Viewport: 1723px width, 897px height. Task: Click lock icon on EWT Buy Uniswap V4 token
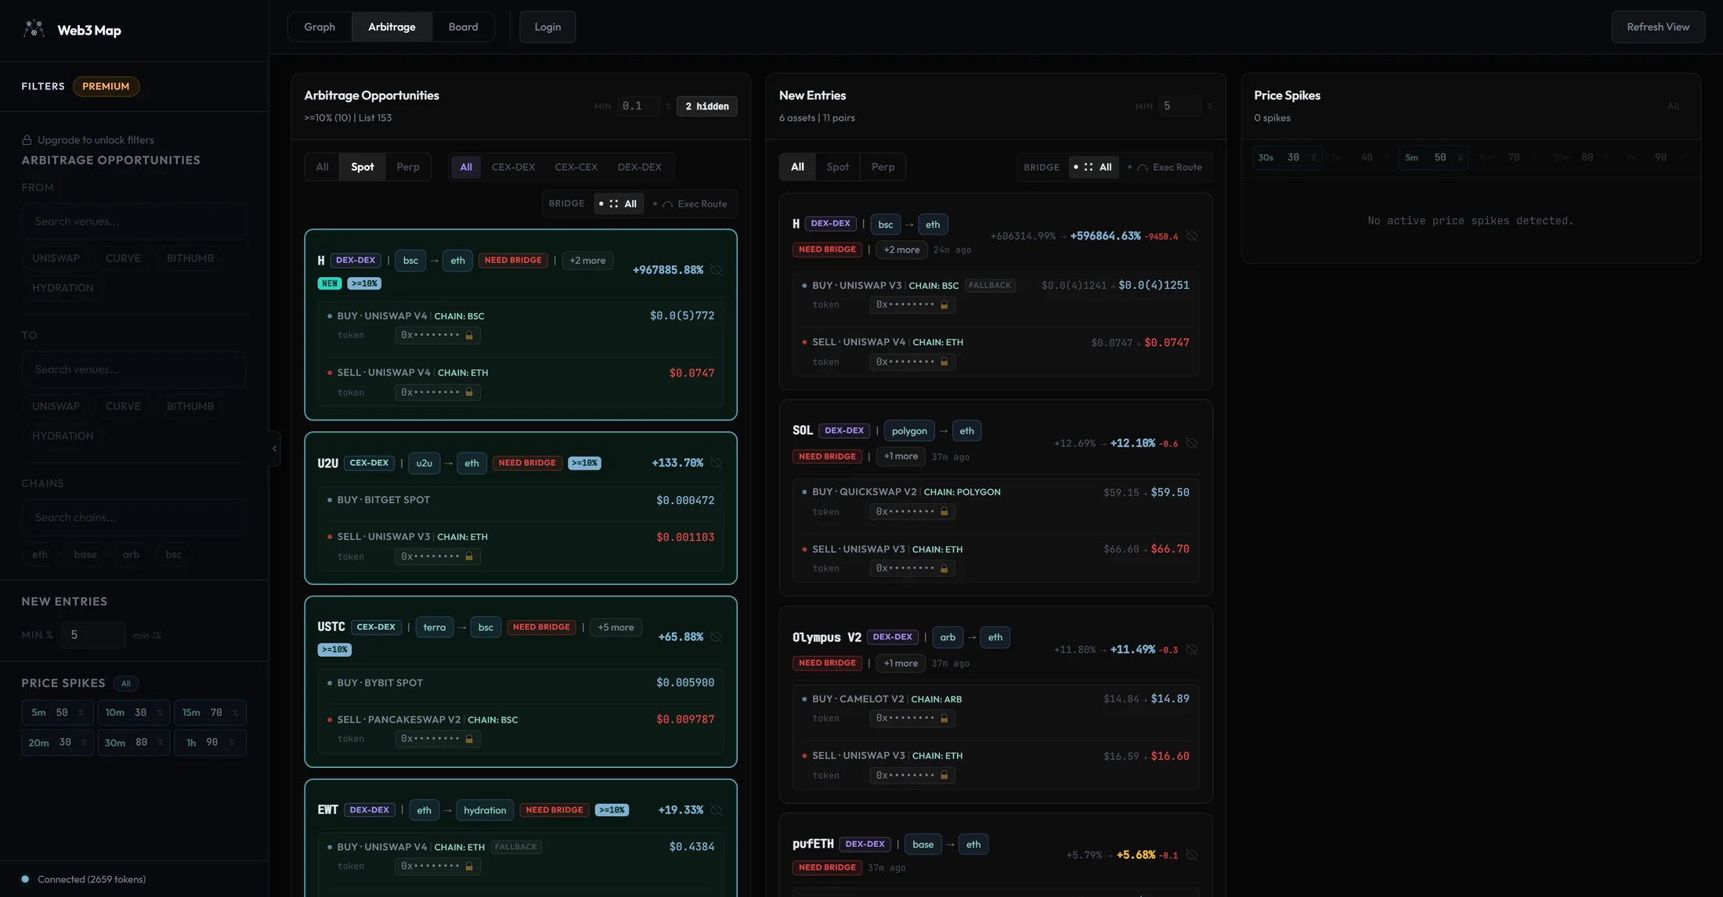(469, 866)
